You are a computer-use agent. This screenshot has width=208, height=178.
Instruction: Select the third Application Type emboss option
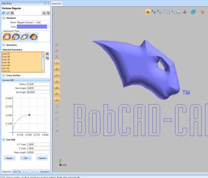coord(25,36)
